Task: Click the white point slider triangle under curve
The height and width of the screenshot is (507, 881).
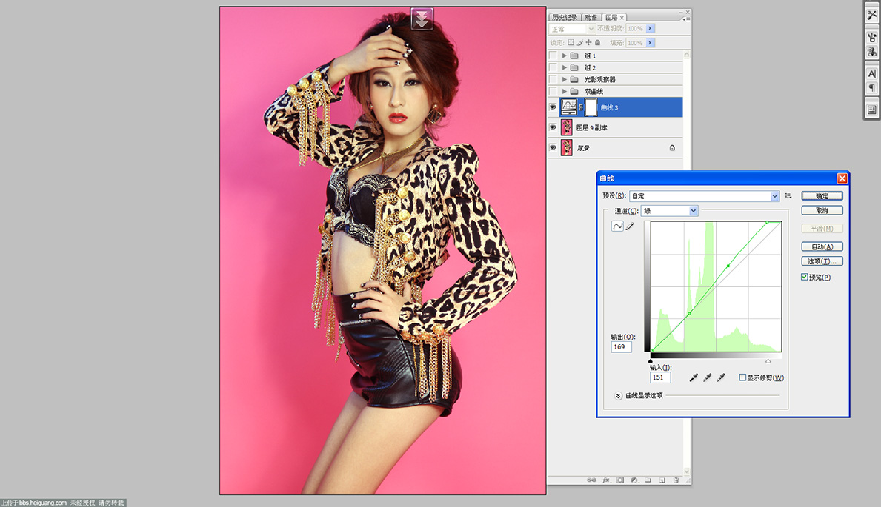Action: [x=768, y=361]
